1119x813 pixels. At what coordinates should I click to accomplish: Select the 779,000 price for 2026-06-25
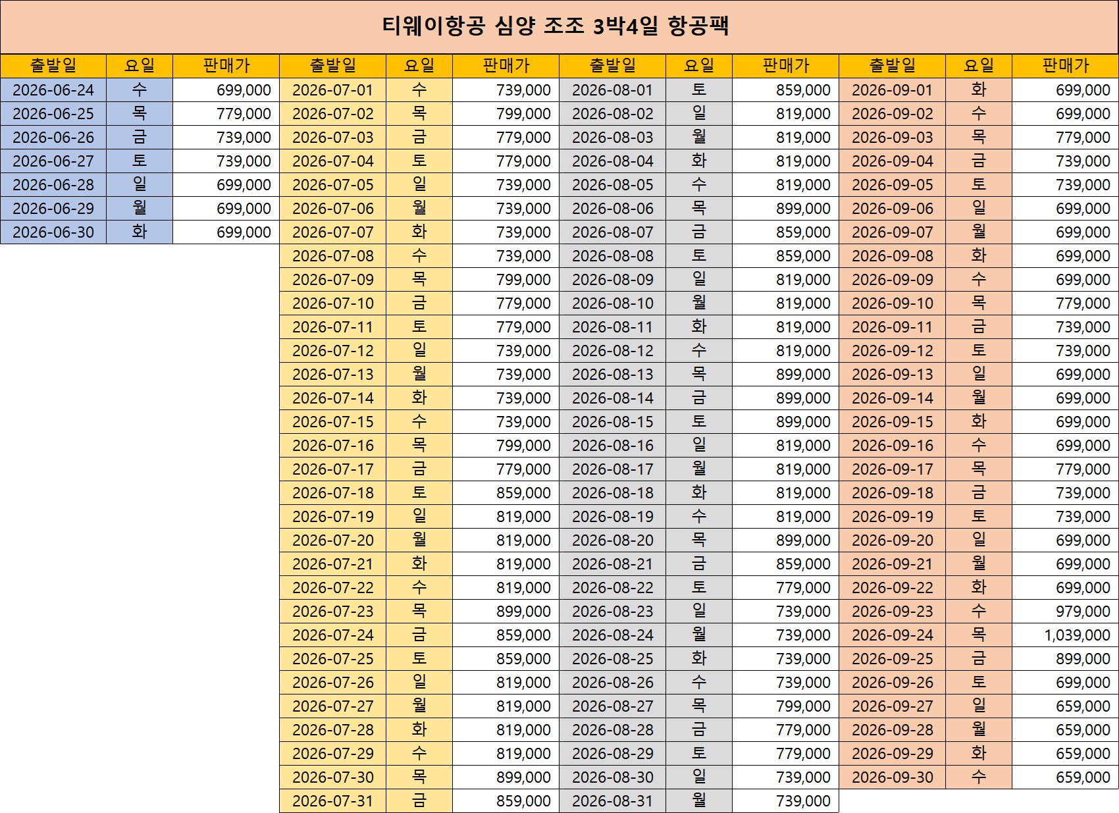226,114
